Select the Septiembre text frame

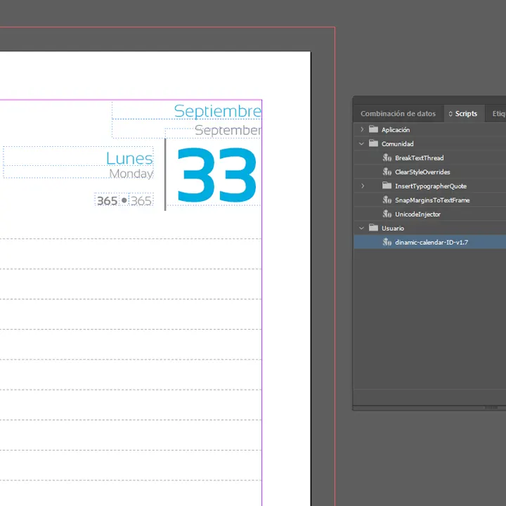click(x=217, y=111)
